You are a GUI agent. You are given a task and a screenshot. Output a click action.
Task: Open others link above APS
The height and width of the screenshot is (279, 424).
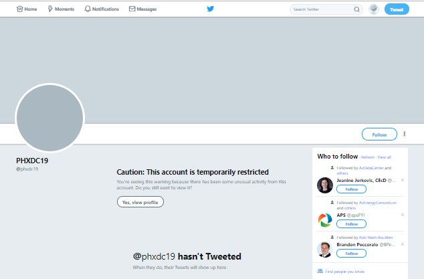coord(350,208)
